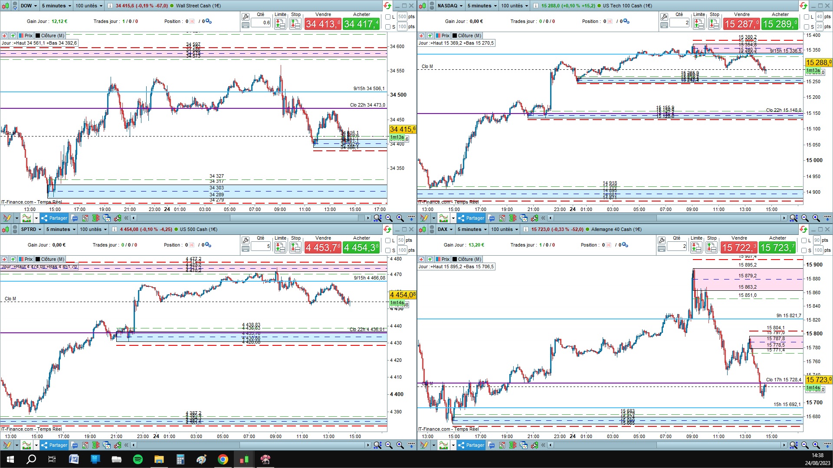Open Spotify from the Windows taskbar
The image size is (833, 468).
pos(138,459)
